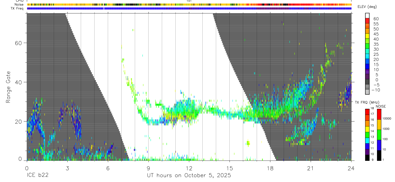Click the "TX FRQ (MHz)" colorbar title
This screenshot has height=182, width=395.
coord(367,102)
